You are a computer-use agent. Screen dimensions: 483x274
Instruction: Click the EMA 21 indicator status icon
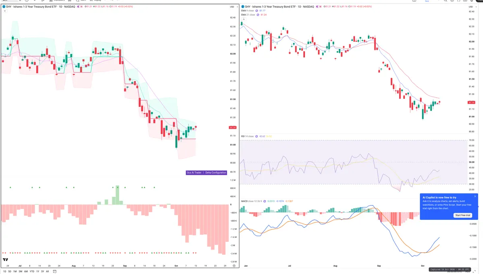click(x=258, y=15)
